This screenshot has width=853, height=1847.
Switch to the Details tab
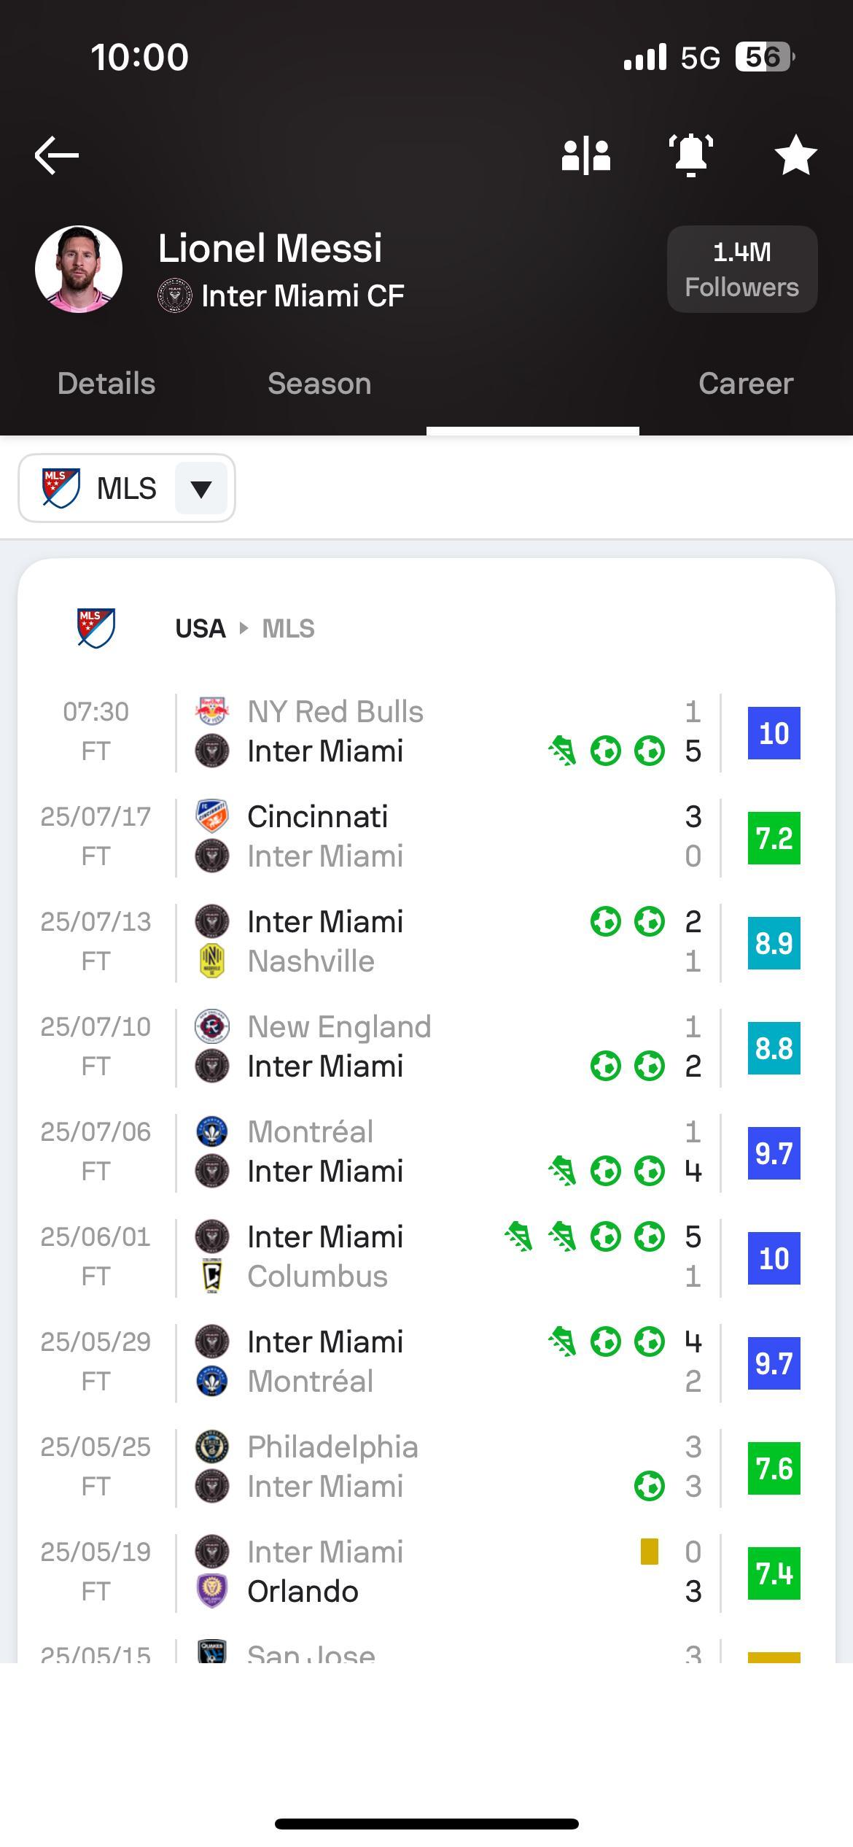pos(106,384)
